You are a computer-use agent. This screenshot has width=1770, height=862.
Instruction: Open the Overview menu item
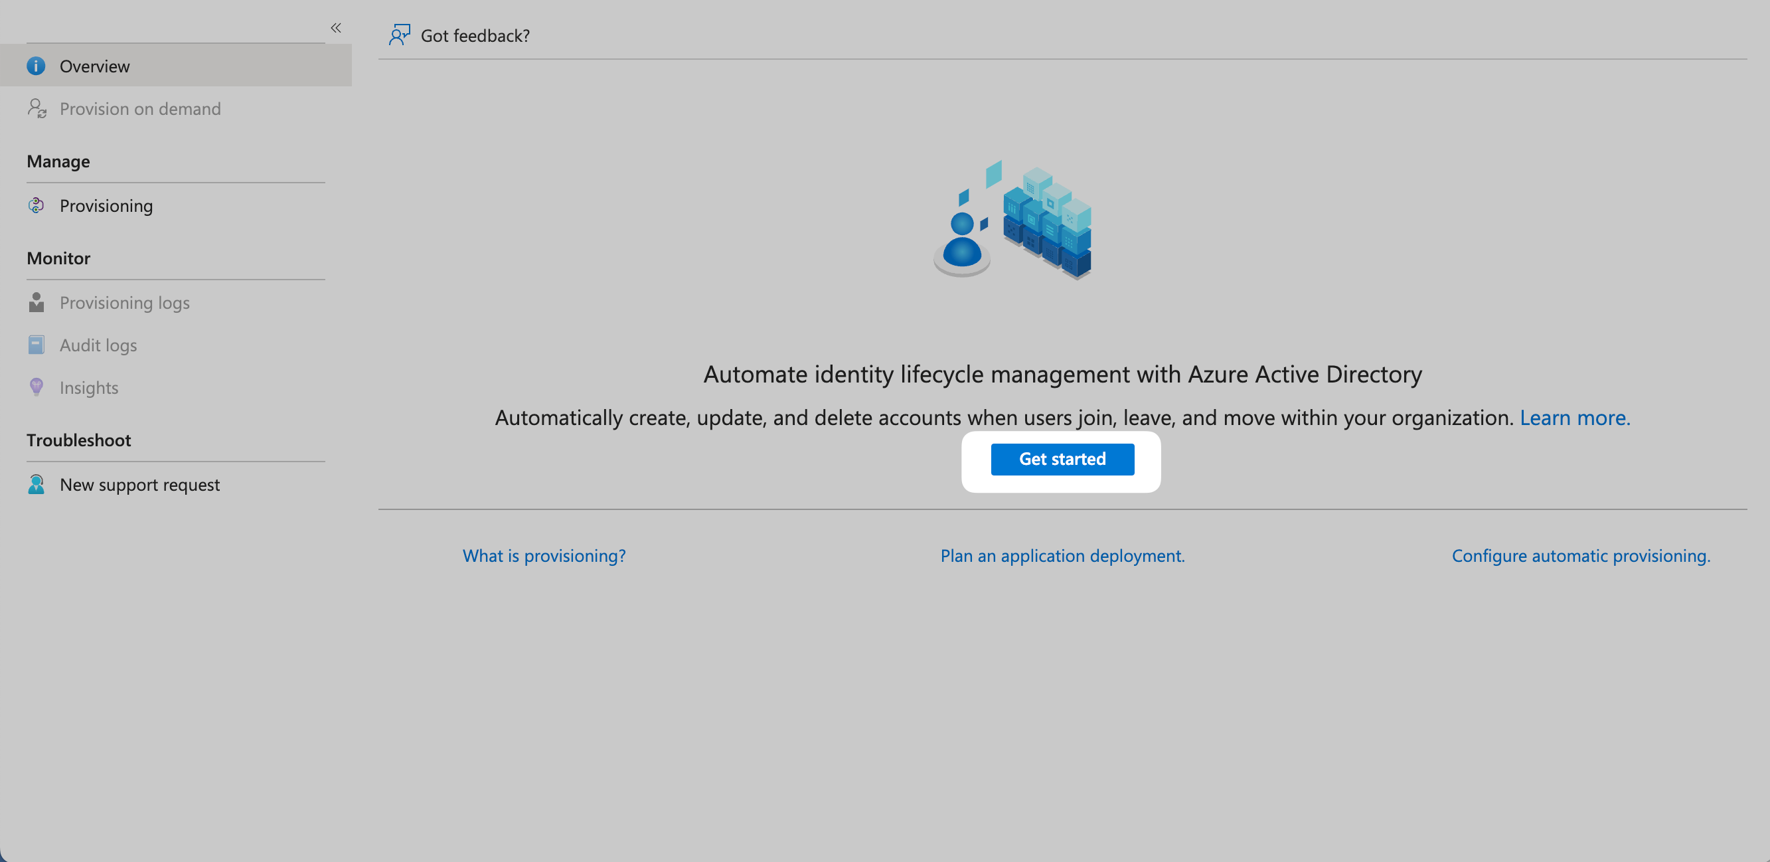(95, 66)
